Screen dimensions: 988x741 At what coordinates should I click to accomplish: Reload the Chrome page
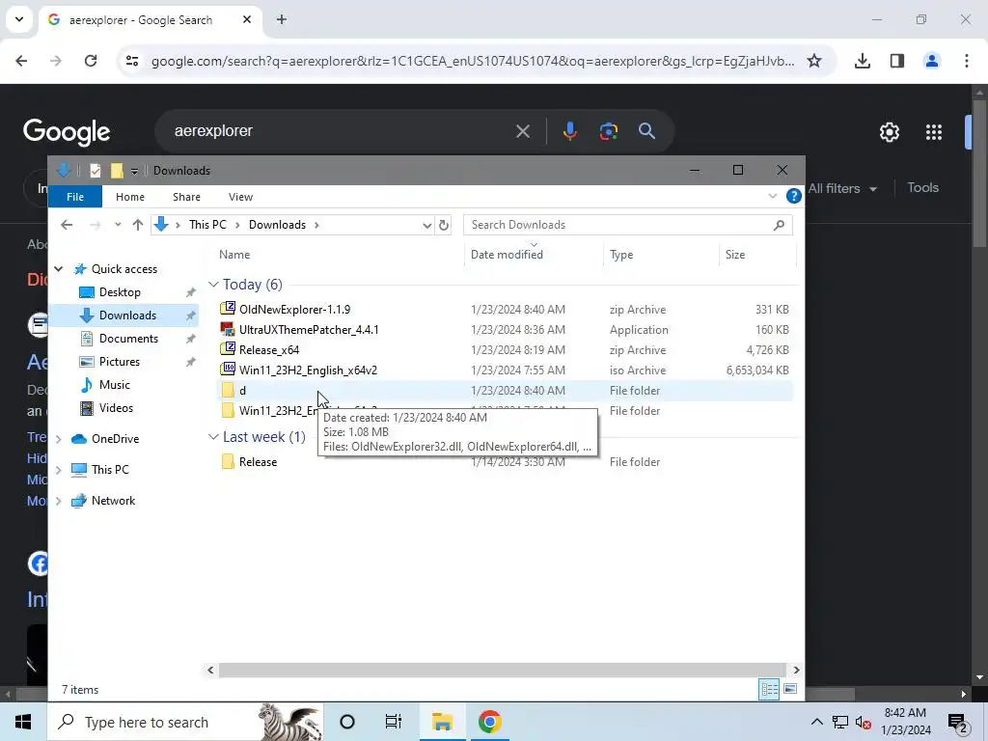(x=91, y=61)
